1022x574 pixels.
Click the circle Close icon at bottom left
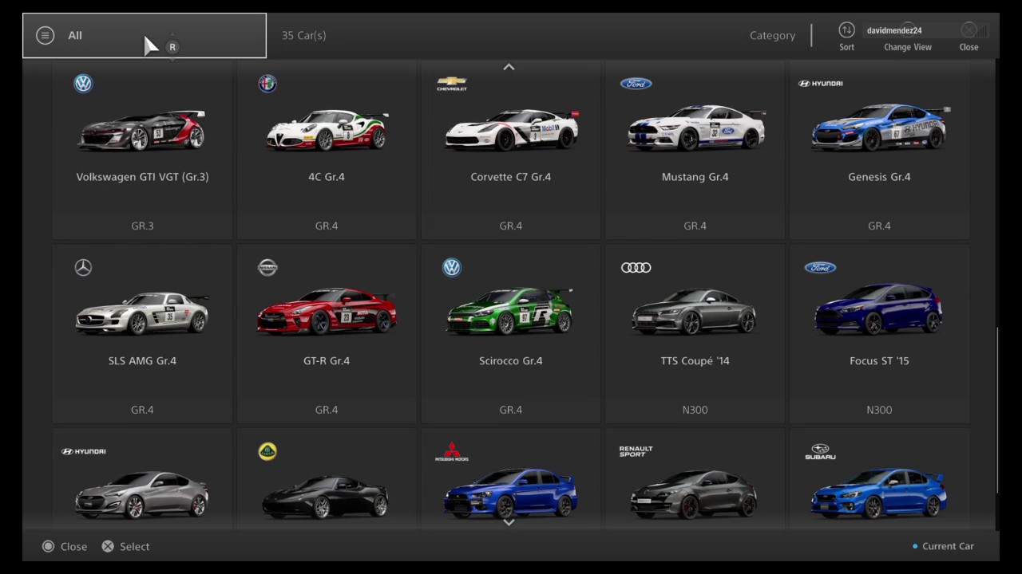(48, 546)
